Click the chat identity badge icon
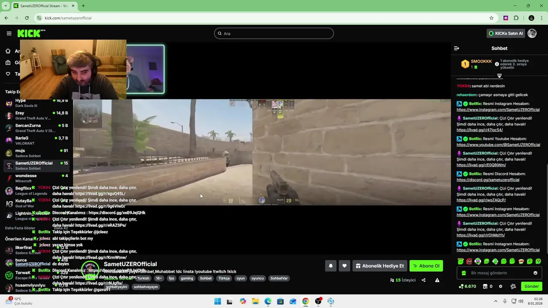This screenshot has width=548, height=308. point(513,286)
